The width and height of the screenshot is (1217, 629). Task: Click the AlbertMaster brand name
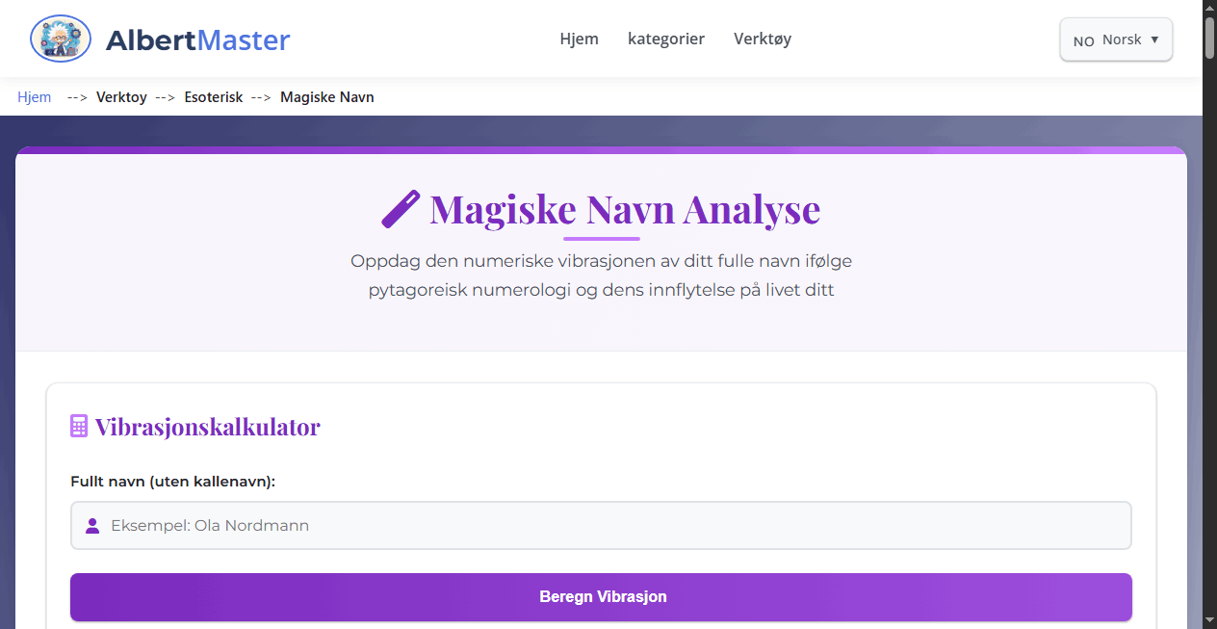click(197, 39)
